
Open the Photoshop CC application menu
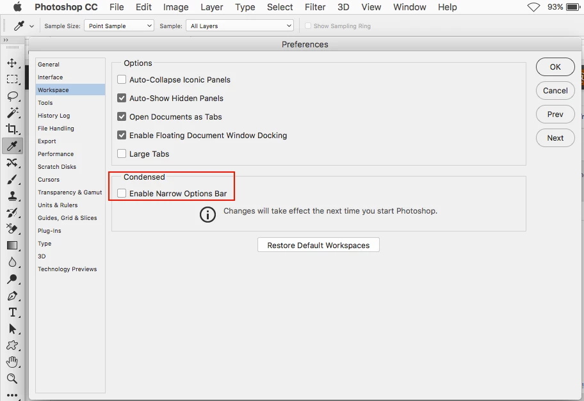[x=67, y=7]
